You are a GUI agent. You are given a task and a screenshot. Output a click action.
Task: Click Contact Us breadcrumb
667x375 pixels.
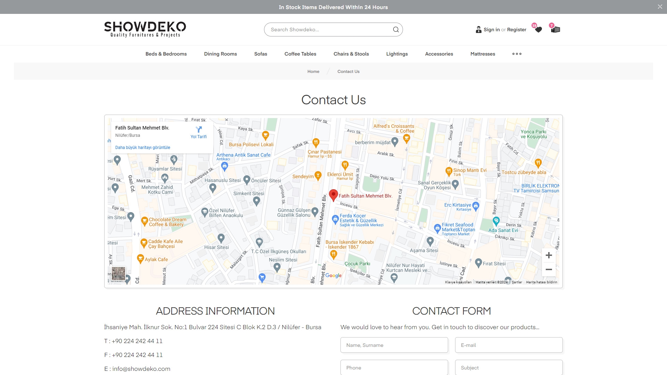pos(348,72)
